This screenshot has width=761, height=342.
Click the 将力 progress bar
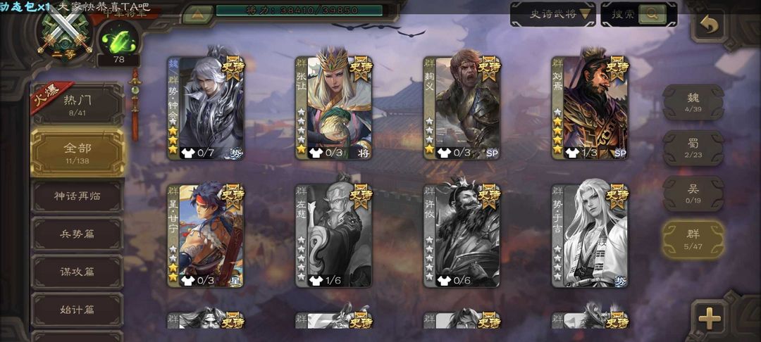coord(299,10)
